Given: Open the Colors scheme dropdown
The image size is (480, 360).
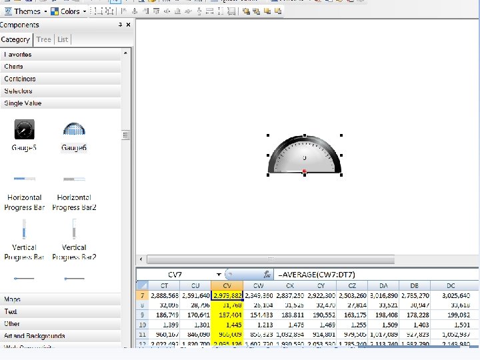Looking at the screenshot, I should click(68, 11).
